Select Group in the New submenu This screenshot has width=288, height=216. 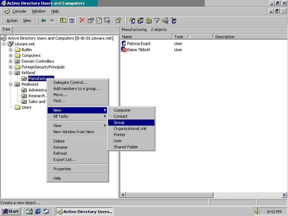pyautogui.click(x=131, y=123)
